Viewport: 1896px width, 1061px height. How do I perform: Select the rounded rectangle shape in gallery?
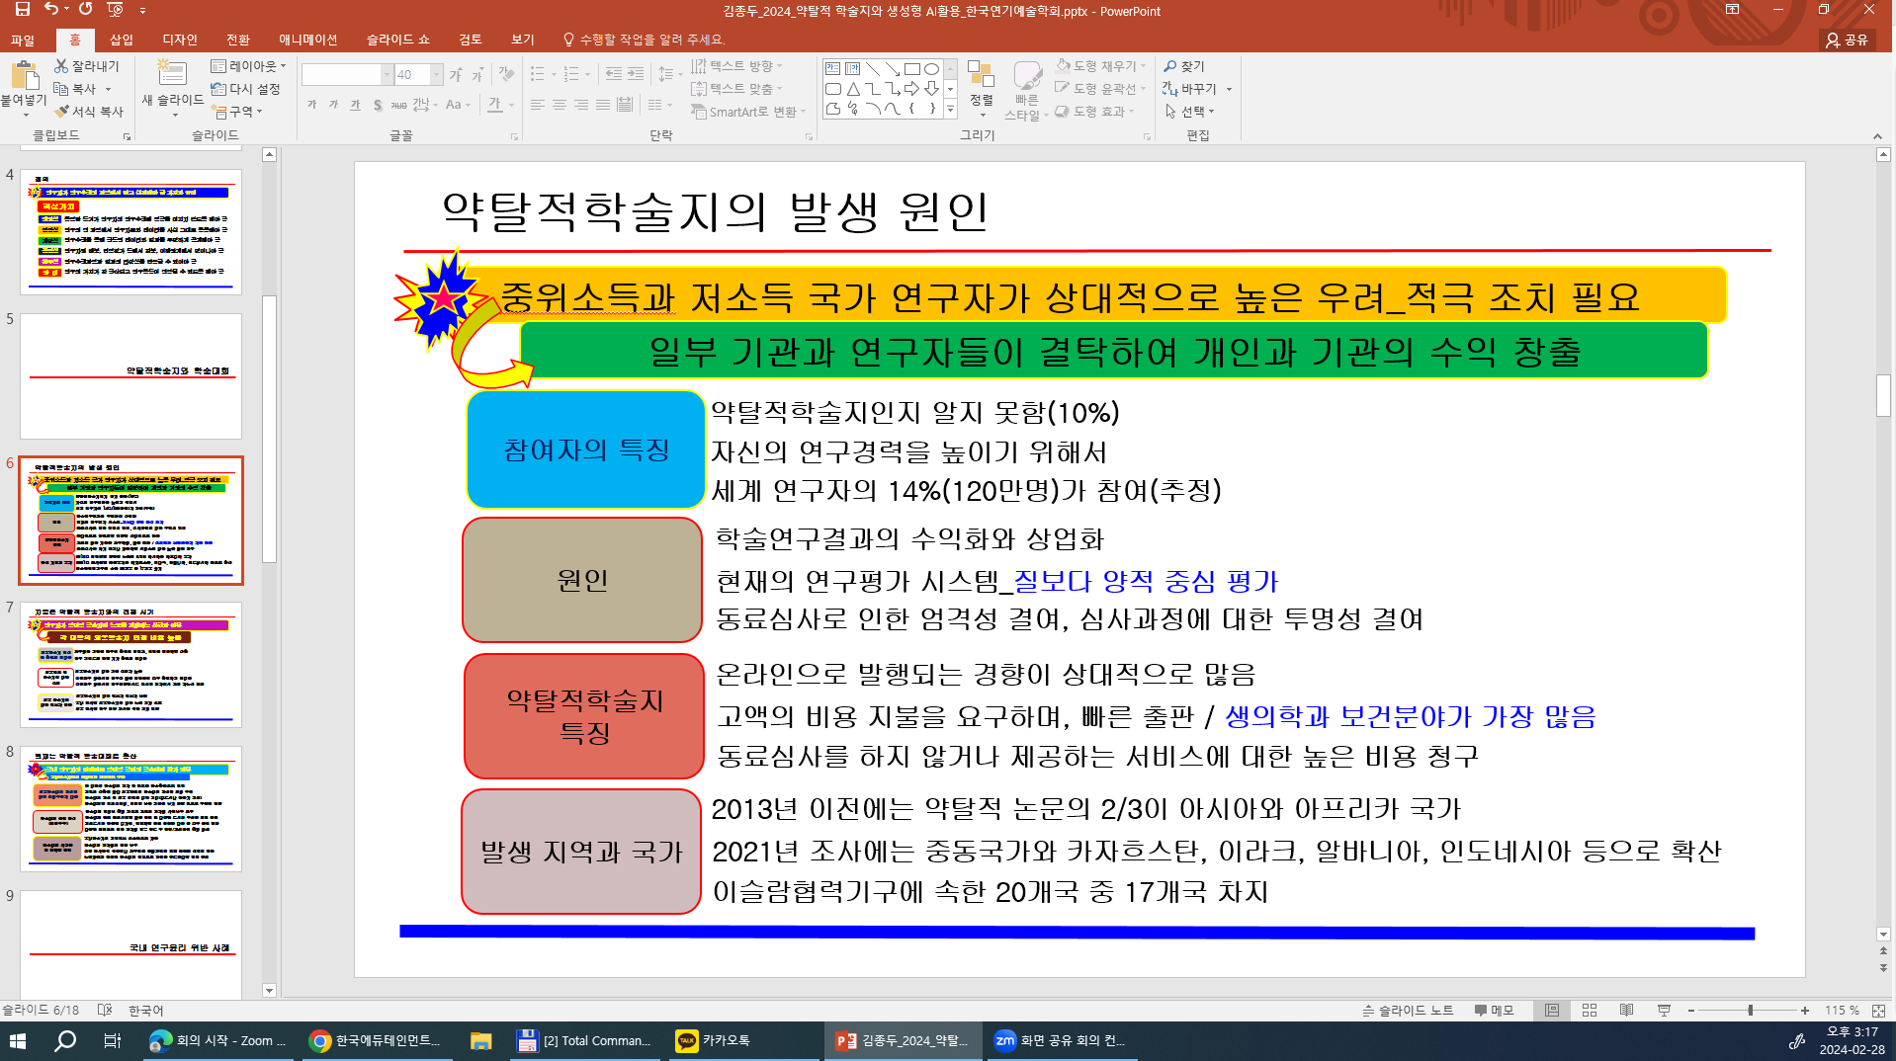(833, 89)
